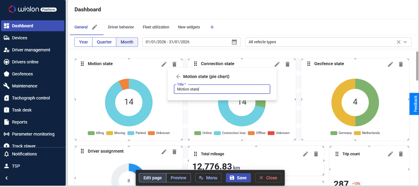Delete the Geofence state widget
This screenshot has height=187, width=419.
(401, 64)
